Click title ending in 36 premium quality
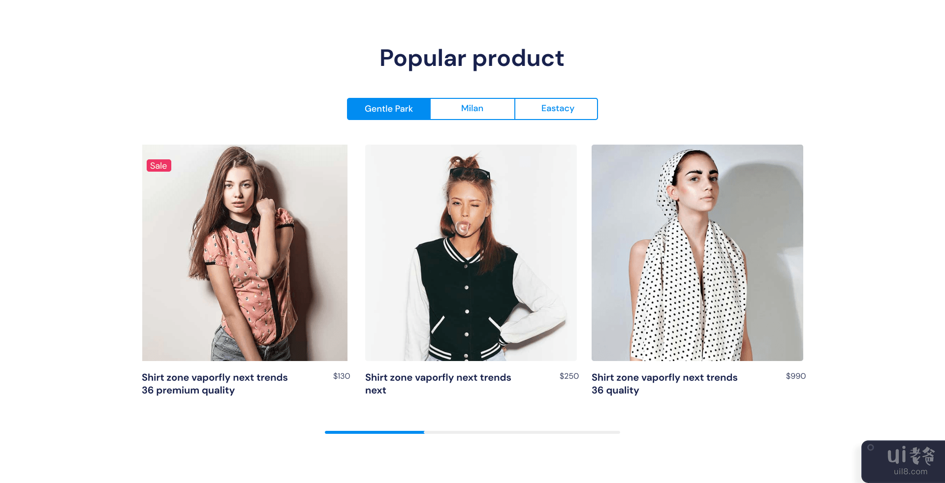 pyautogui.click(x=215, y=384)
